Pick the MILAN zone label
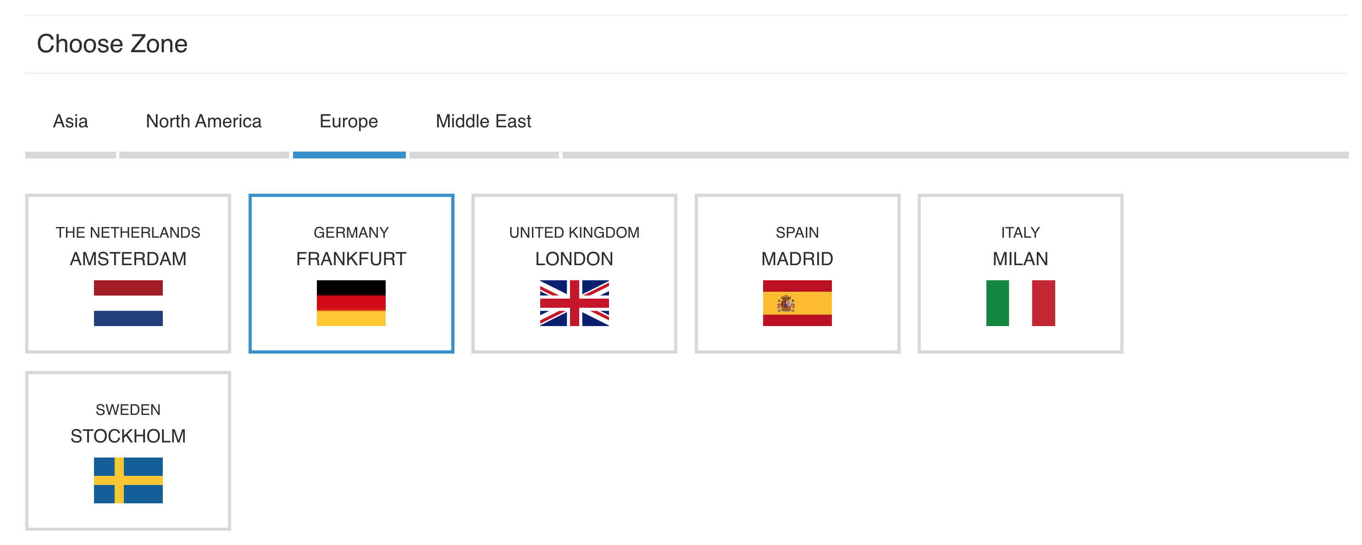 [x=1020, y=259]
